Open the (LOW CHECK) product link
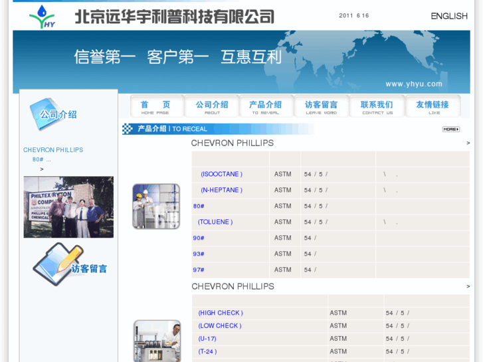Screen dimensions: 483x362 click(220, 325)
